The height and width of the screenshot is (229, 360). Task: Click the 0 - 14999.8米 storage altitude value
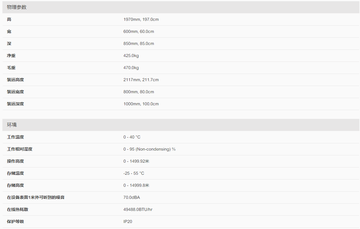pyautogui.click(x=136, y=186)
